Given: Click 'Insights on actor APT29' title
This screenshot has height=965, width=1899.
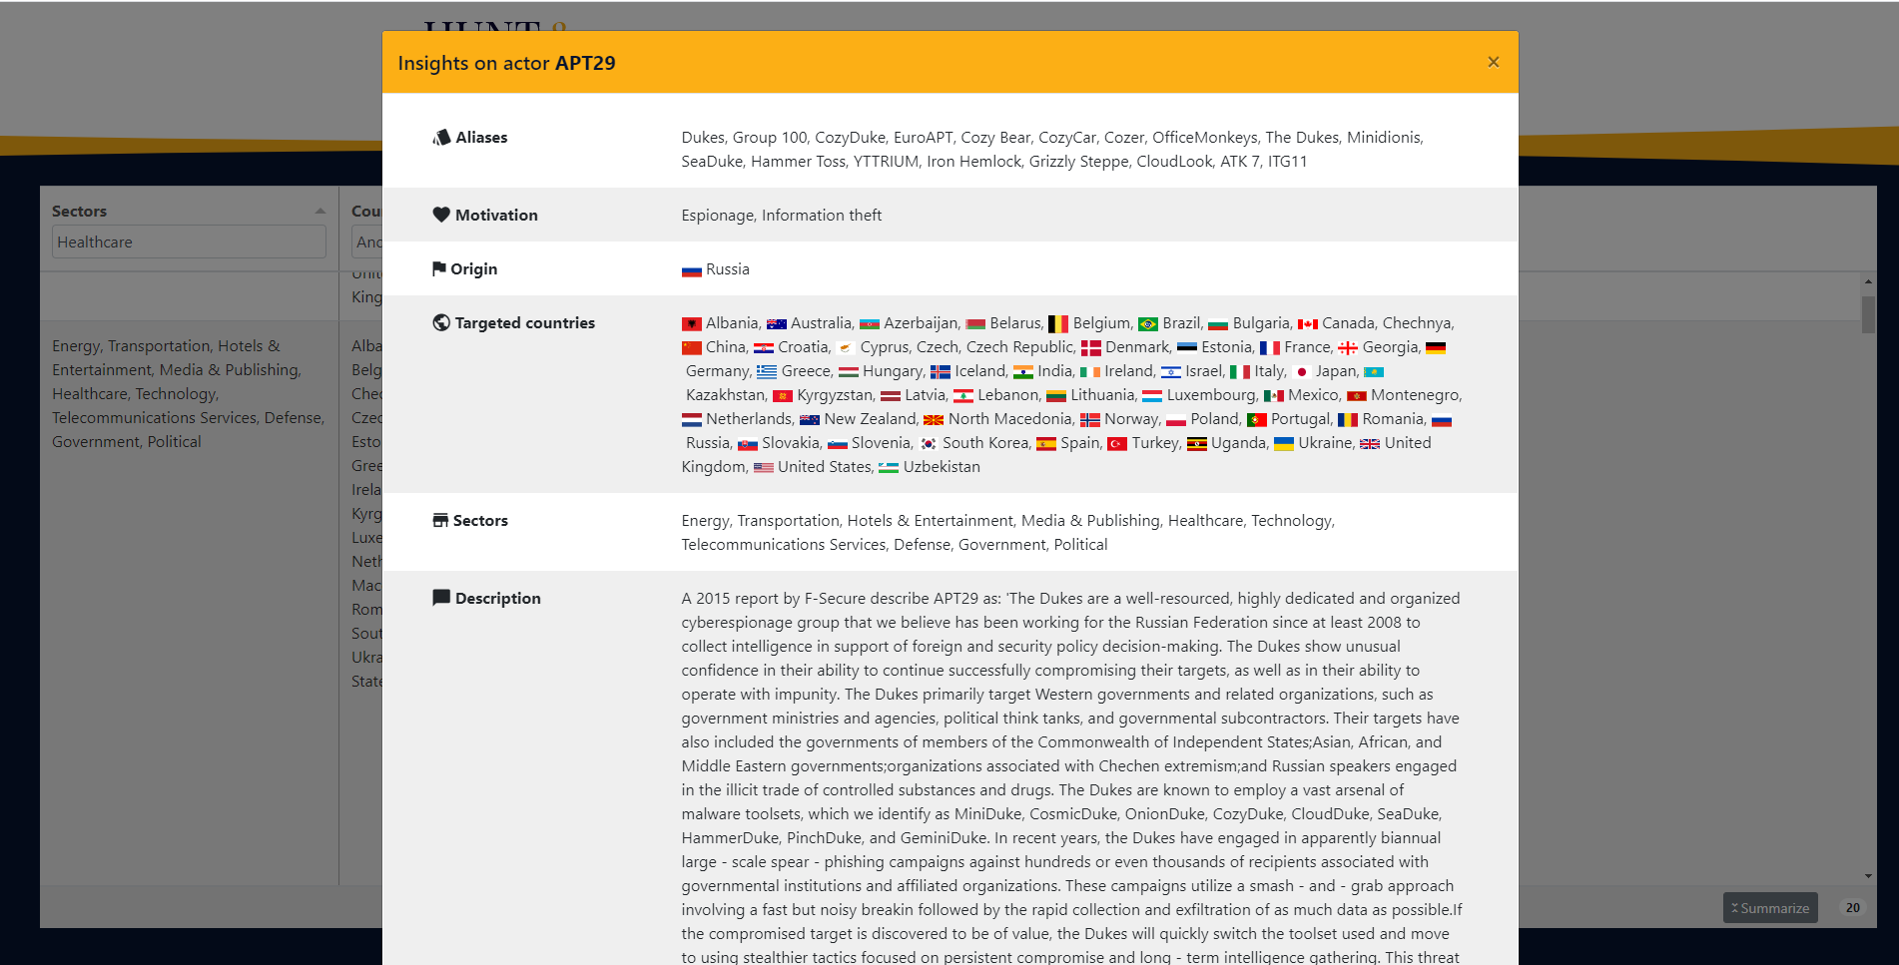Looking at the screenshot, I should (506, 62).
